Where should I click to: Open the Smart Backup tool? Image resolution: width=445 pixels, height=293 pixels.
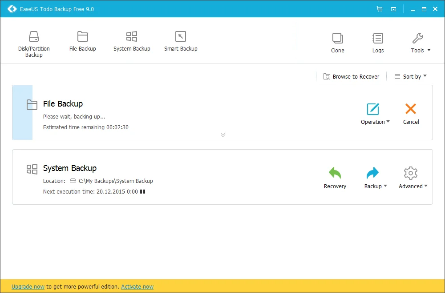point(181,41)
